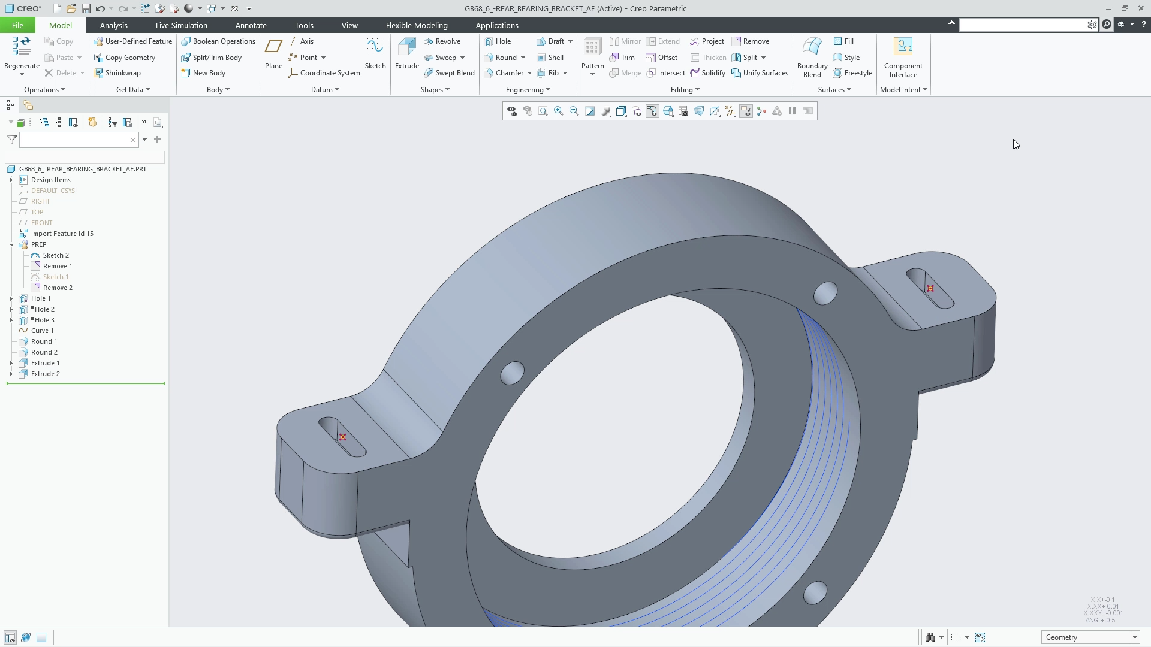Toggle spin center display icon
The image size is (1151, 647).
761,111
